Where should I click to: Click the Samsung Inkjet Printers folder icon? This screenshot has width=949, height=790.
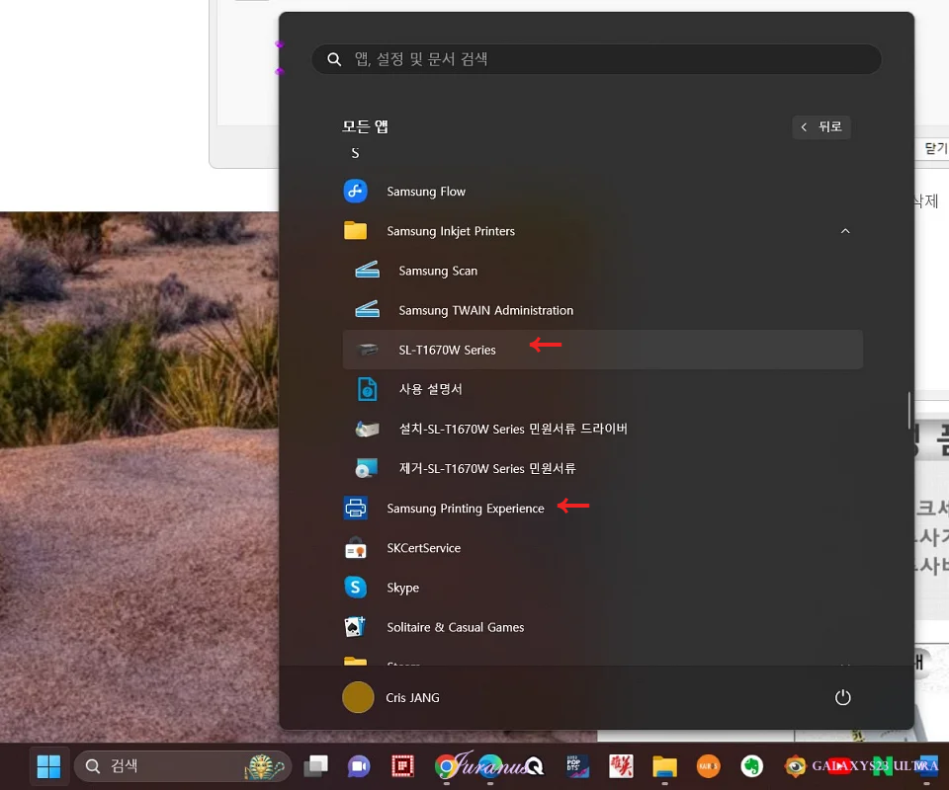click(355, 230)
